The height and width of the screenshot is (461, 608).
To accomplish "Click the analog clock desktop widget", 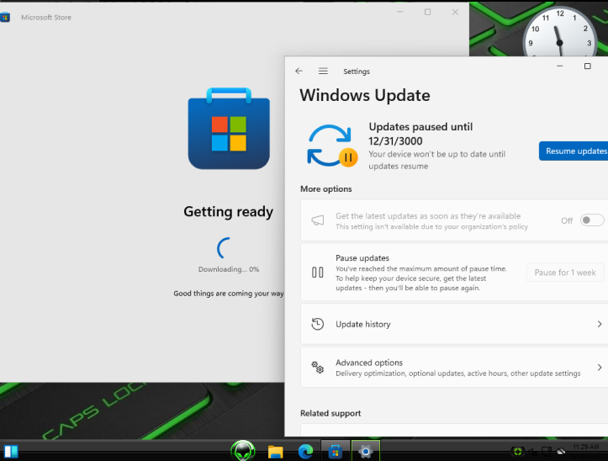I will [559, 32].
